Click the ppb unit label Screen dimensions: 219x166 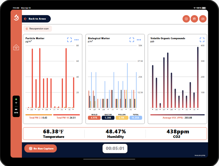point(152,41)
